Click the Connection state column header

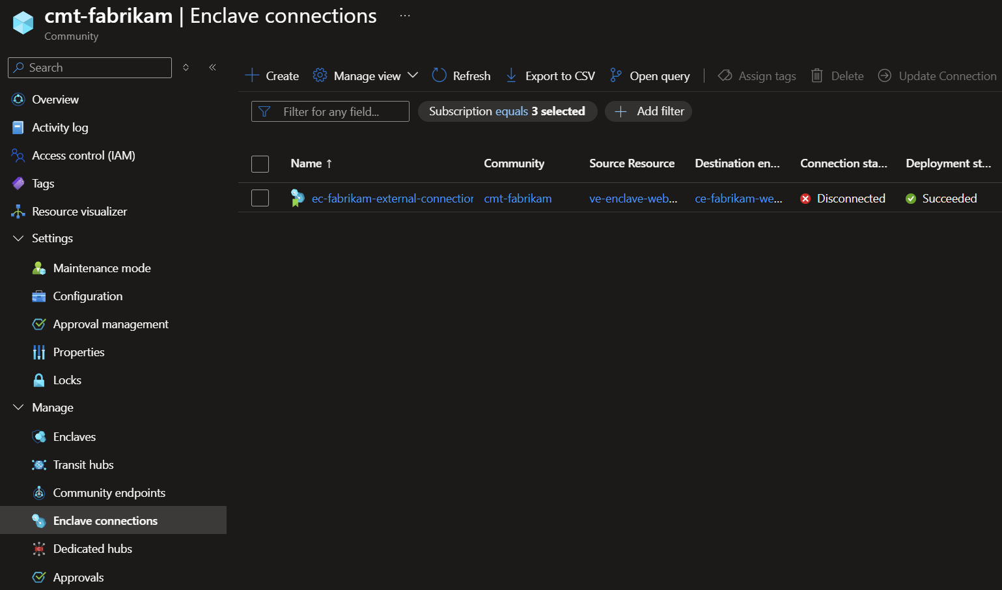(x=844, y=163)
